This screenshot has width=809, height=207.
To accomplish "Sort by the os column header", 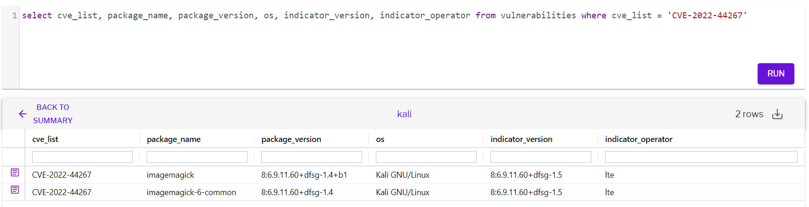I will click(380, 139).
